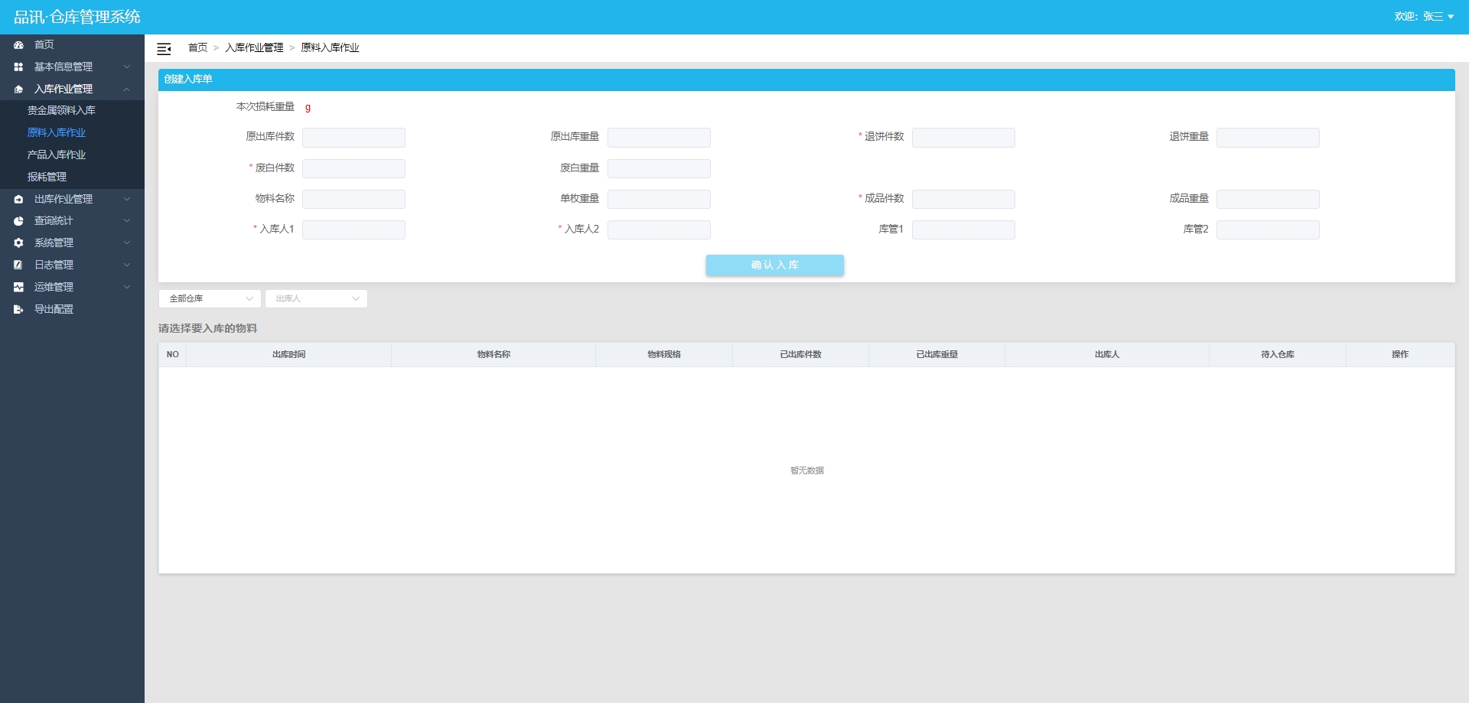
Task: Click the 出库时间 column header
Action: (x=288, y=355)
